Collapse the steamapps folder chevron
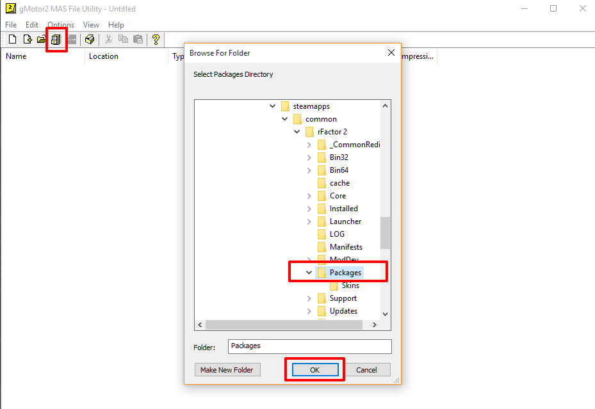 click(272, 106)
